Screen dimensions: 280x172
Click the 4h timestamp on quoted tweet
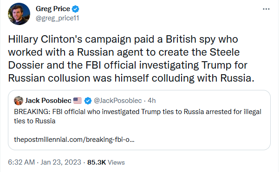tap(151, 101)
